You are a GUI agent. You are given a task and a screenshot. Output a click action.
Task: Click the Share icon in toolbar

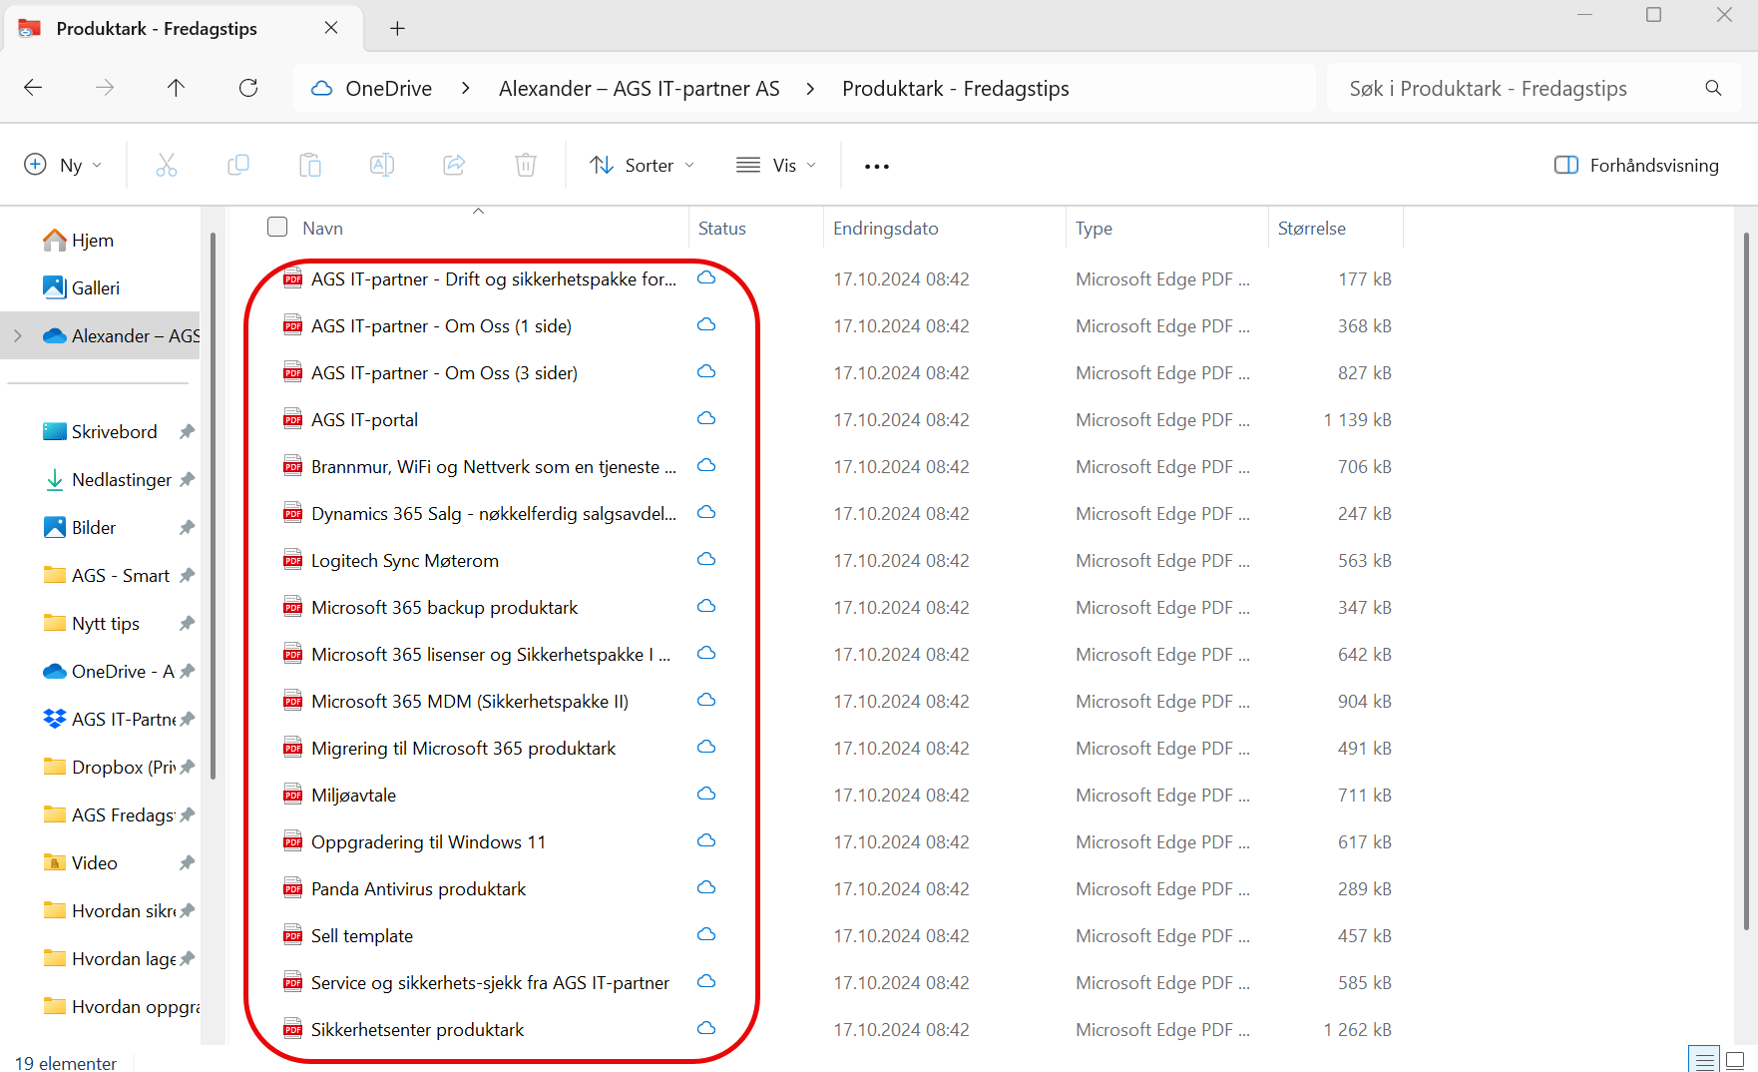pyautogui.click(x=454, y=165)
